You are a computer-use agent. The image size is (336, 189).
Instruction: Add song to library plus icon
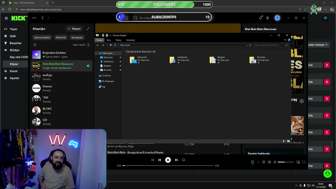[302, 101]
